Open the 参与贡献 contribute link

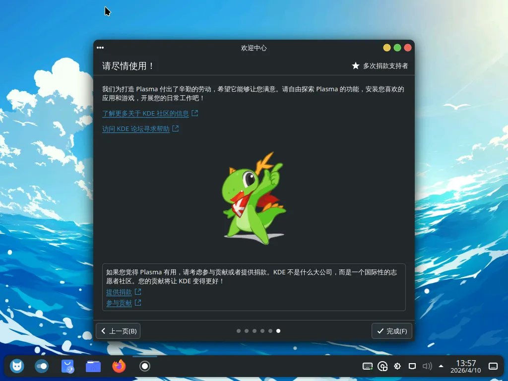point(119,303)
